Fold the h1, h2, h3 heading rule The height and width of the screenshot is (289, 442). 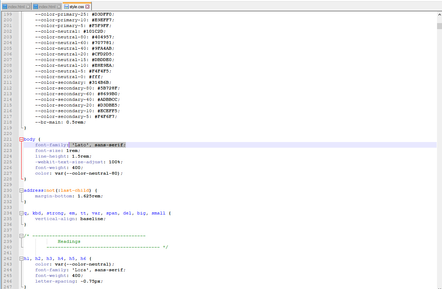pos(21,259)
